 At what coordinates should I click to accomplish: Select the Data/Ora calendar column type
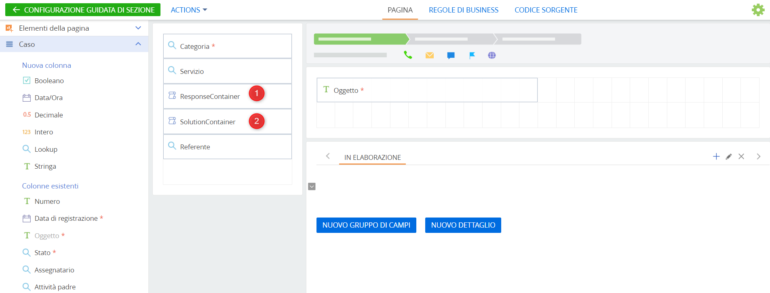42,98
